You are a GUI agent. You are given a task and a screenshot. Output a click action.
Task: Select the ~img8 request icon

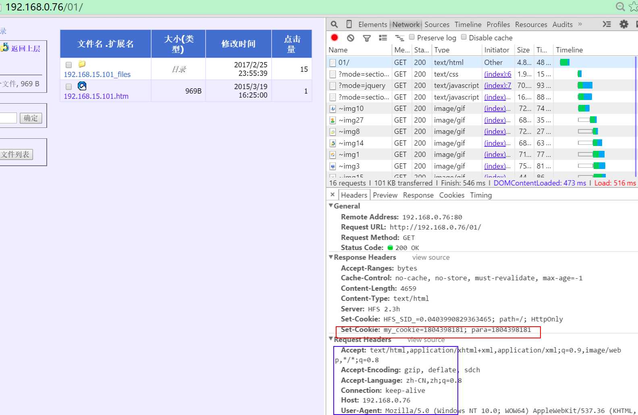coord(333,131)
